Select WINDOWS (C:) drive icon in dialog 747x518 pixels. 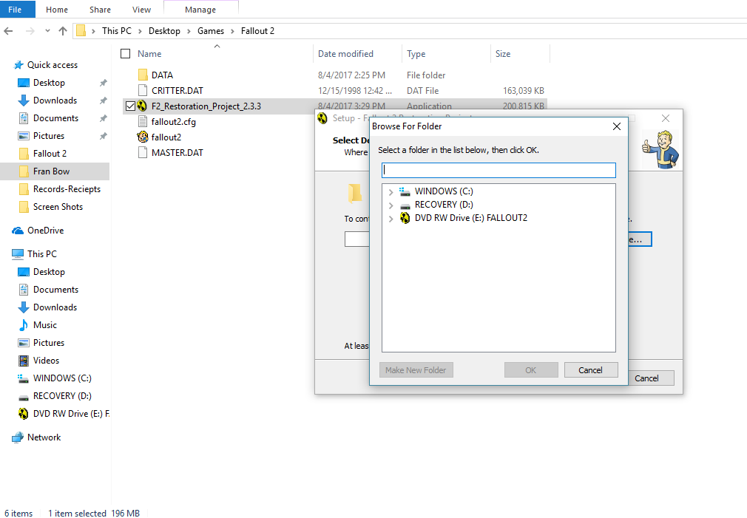click(x=405, y=191)
